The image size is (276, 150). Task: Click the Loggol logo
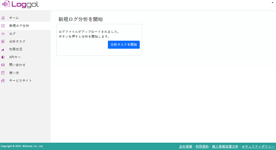point(20,4)
